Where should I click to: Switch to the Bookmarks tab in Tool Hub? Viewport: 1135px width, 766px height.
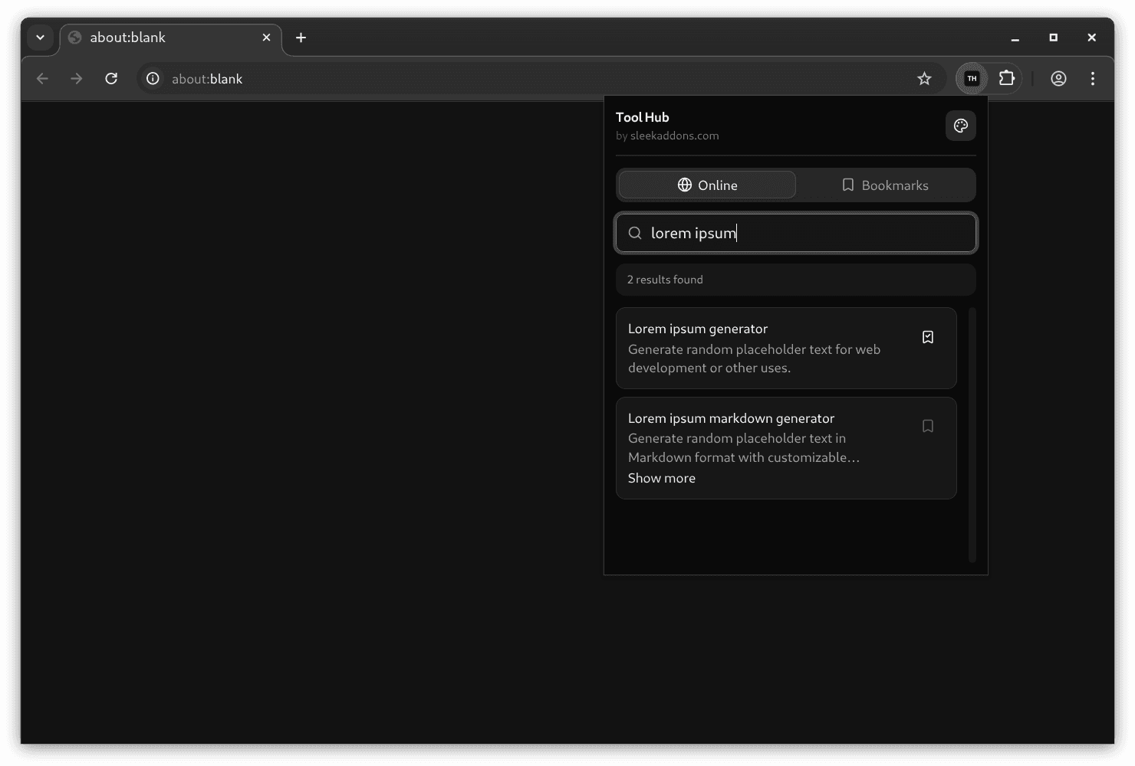886,185
